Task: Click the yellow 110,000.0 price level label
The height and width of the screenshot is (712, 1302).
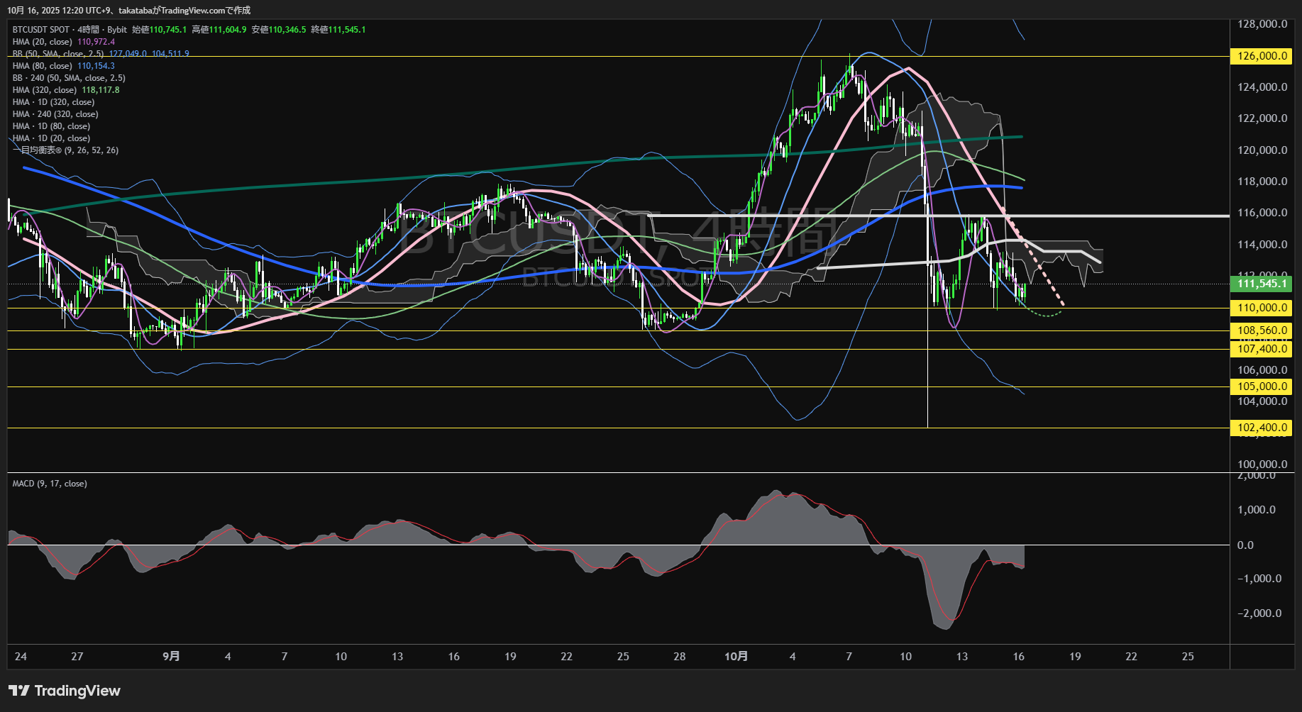Action: pos(1262,308)
